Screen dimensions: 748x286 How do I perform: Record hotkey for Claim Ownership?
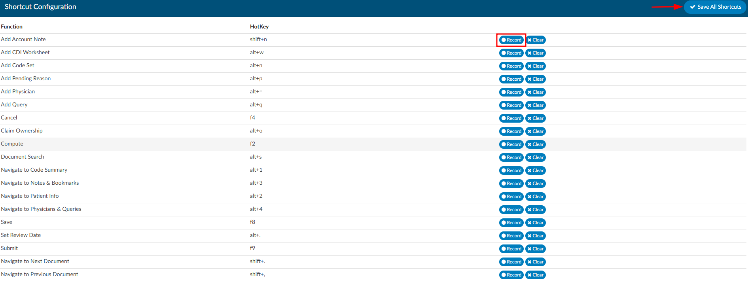click(511, 131)
